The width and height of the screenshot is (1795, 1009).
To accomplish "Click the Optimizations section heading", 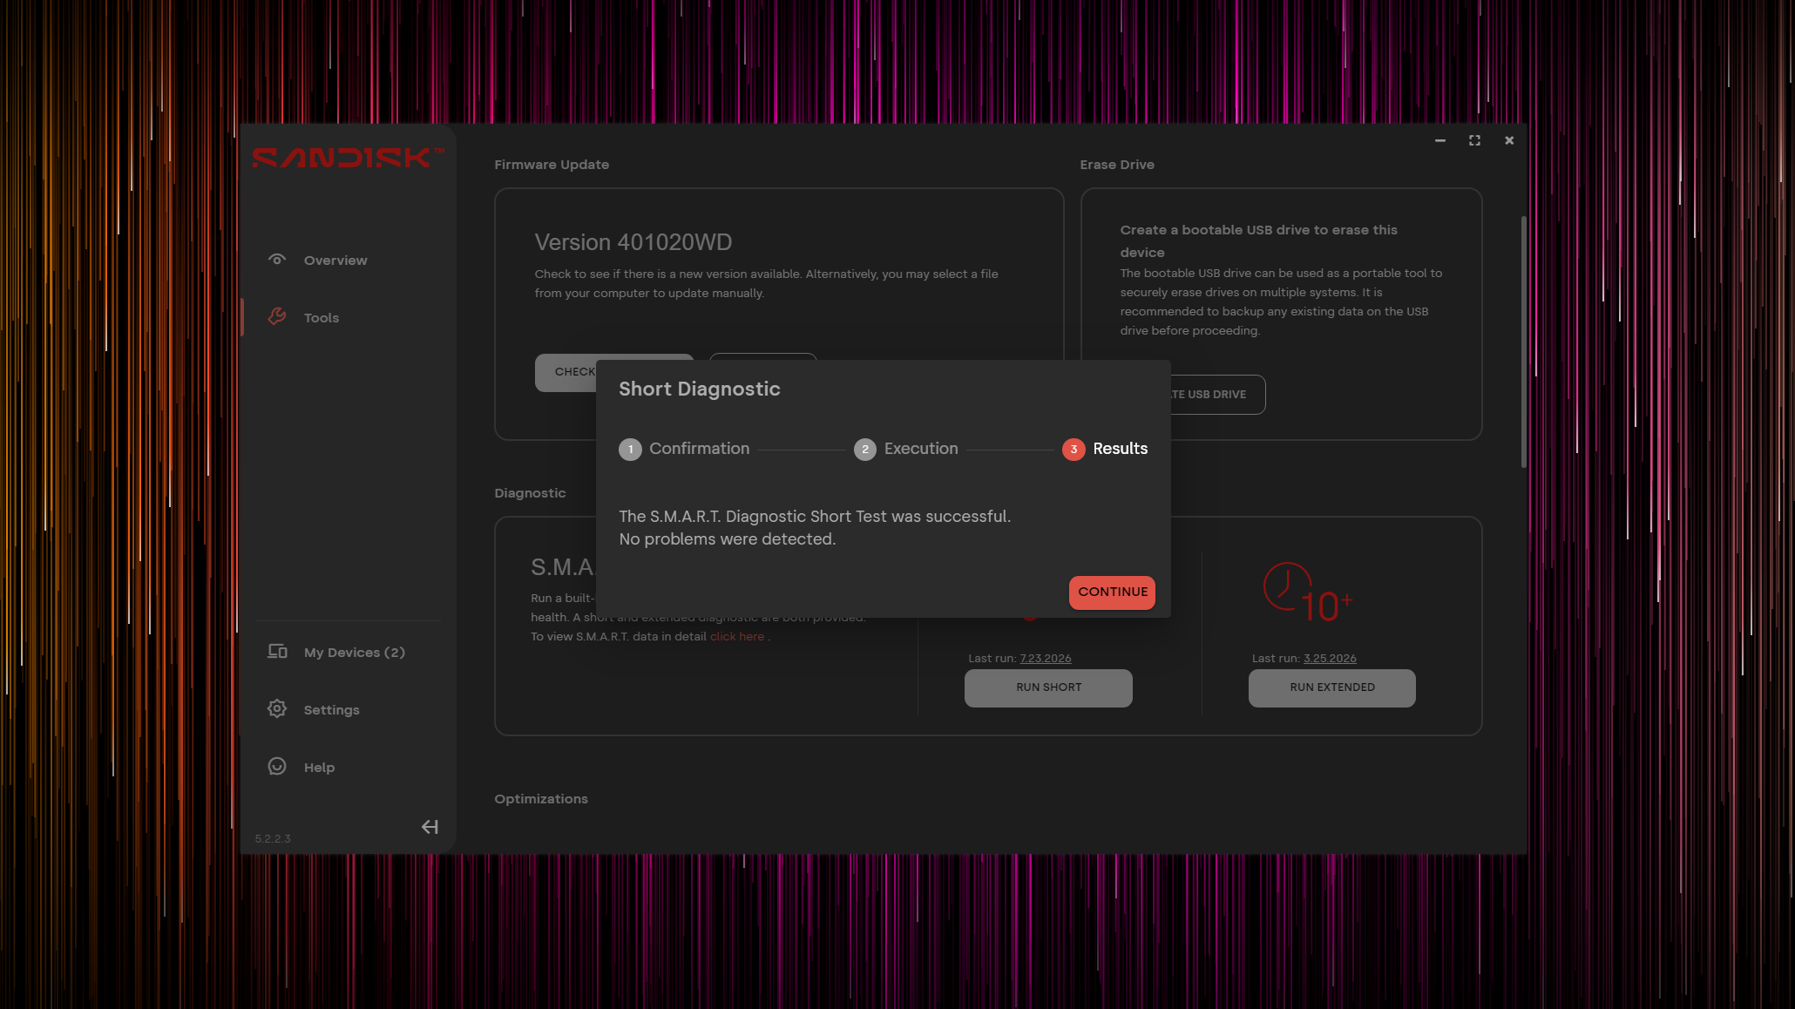I will 541,799.
